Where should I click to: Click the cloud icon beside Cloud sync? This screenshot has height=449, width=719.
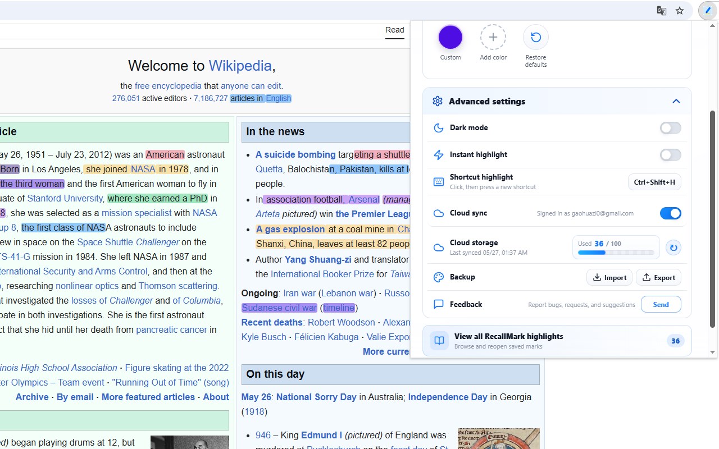439,213
